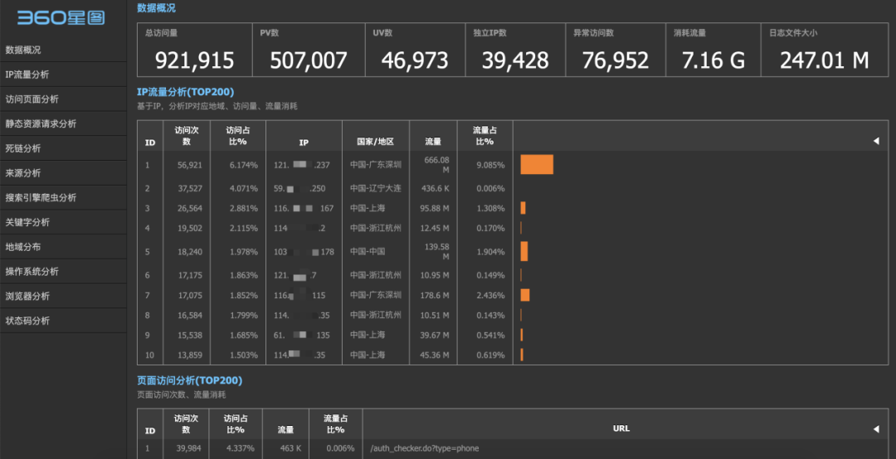Screen dimensions: 896x459
Task: Click the 访问次数 header in IP table
Action: 187,136
